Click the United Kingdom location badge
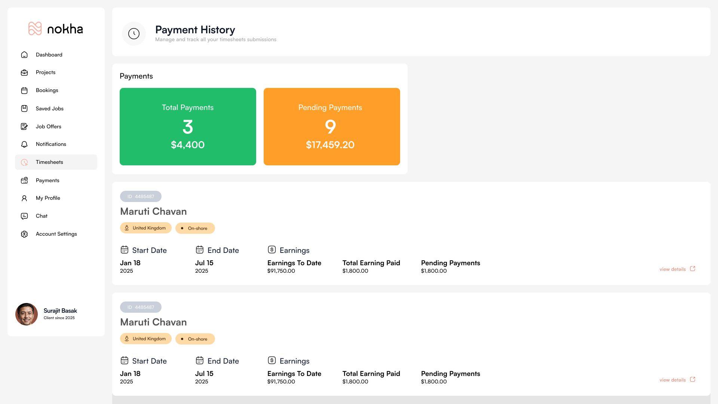This screenshot has height=404, width=718. click(145, 228)
